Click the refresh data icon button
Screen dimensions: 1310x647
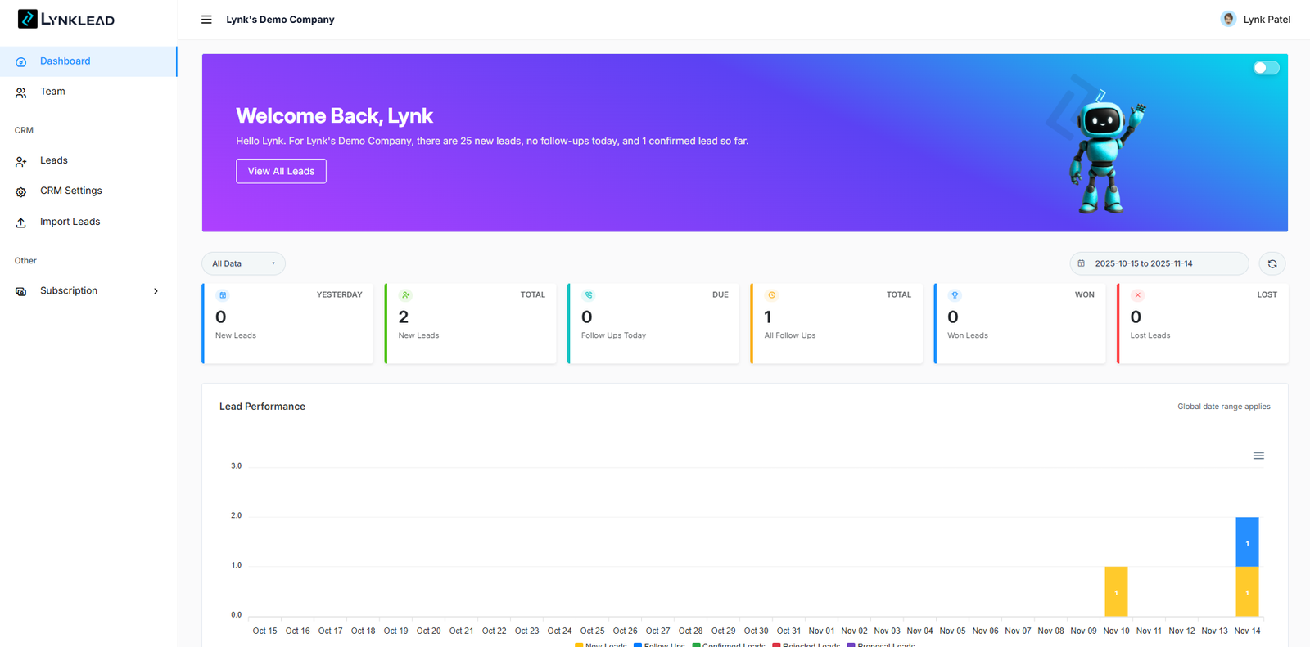[1272, 263]
